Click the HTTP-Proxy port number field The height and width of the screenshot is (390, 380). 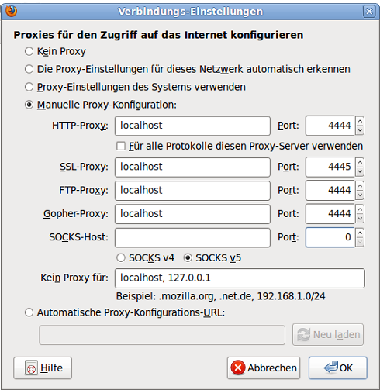click(330, 126)
